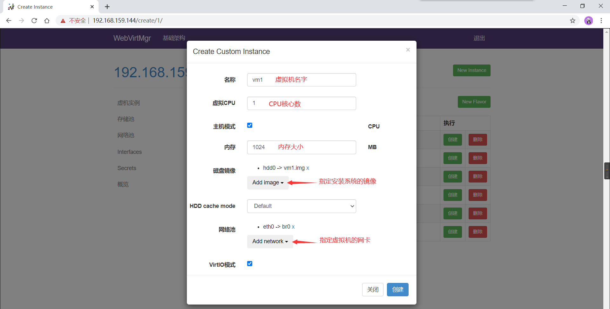The height and width of the screenshot is (309, 610).
Task: Click the browser forward arrow
Action: [21, 21]
